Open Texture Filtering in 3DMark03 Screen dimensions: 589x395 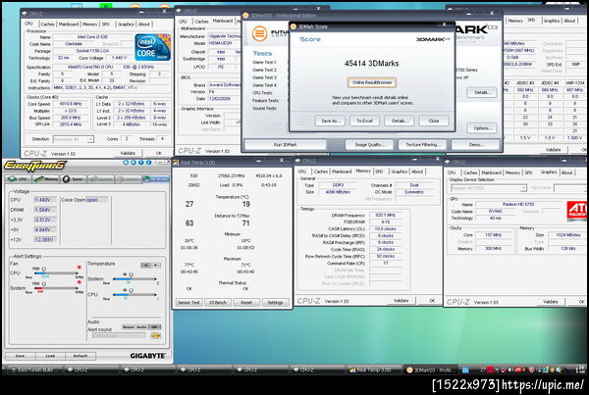click(x=422, y=145)
